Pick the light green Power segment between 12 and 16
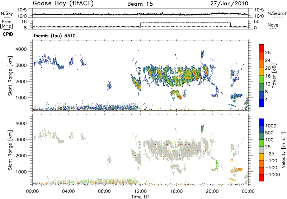Screen dimensions: 287x199 (x=262, y=80)
